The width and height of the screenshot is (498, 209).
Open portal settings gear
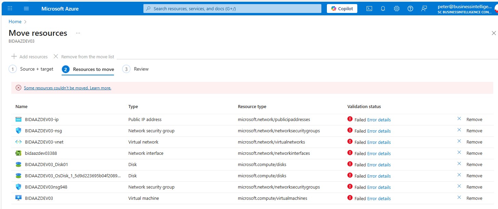coord(397,9)
